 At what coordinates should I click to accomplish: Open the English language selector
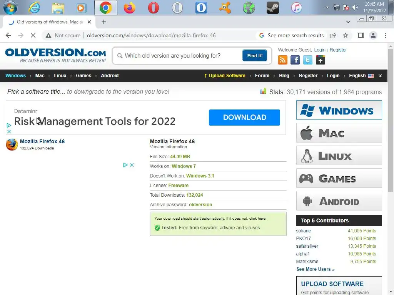click(x=361, y=76)
